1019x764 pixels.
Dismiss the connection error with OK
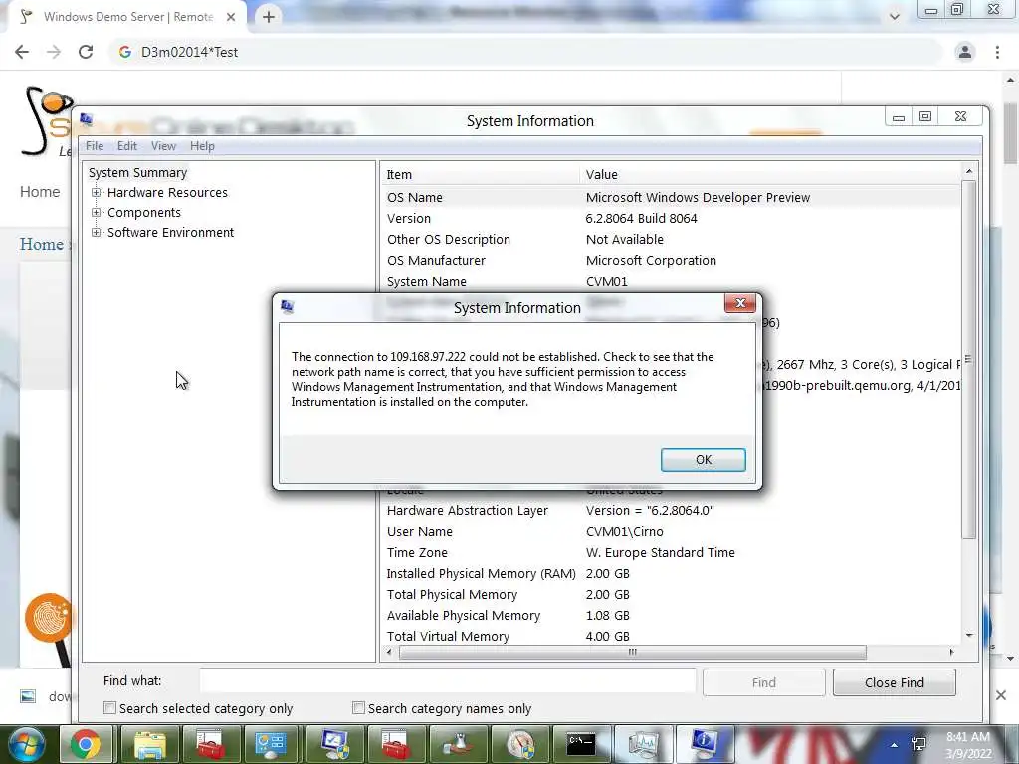(704, 460)
